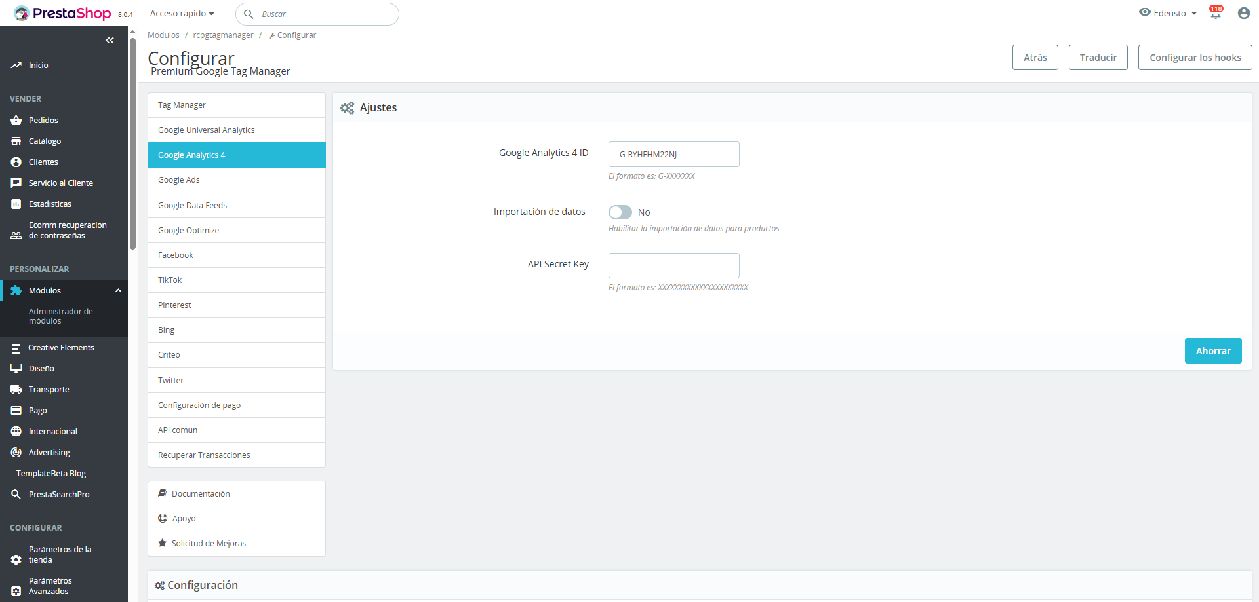Click the Creative Elements icon

tap(16, 348)
